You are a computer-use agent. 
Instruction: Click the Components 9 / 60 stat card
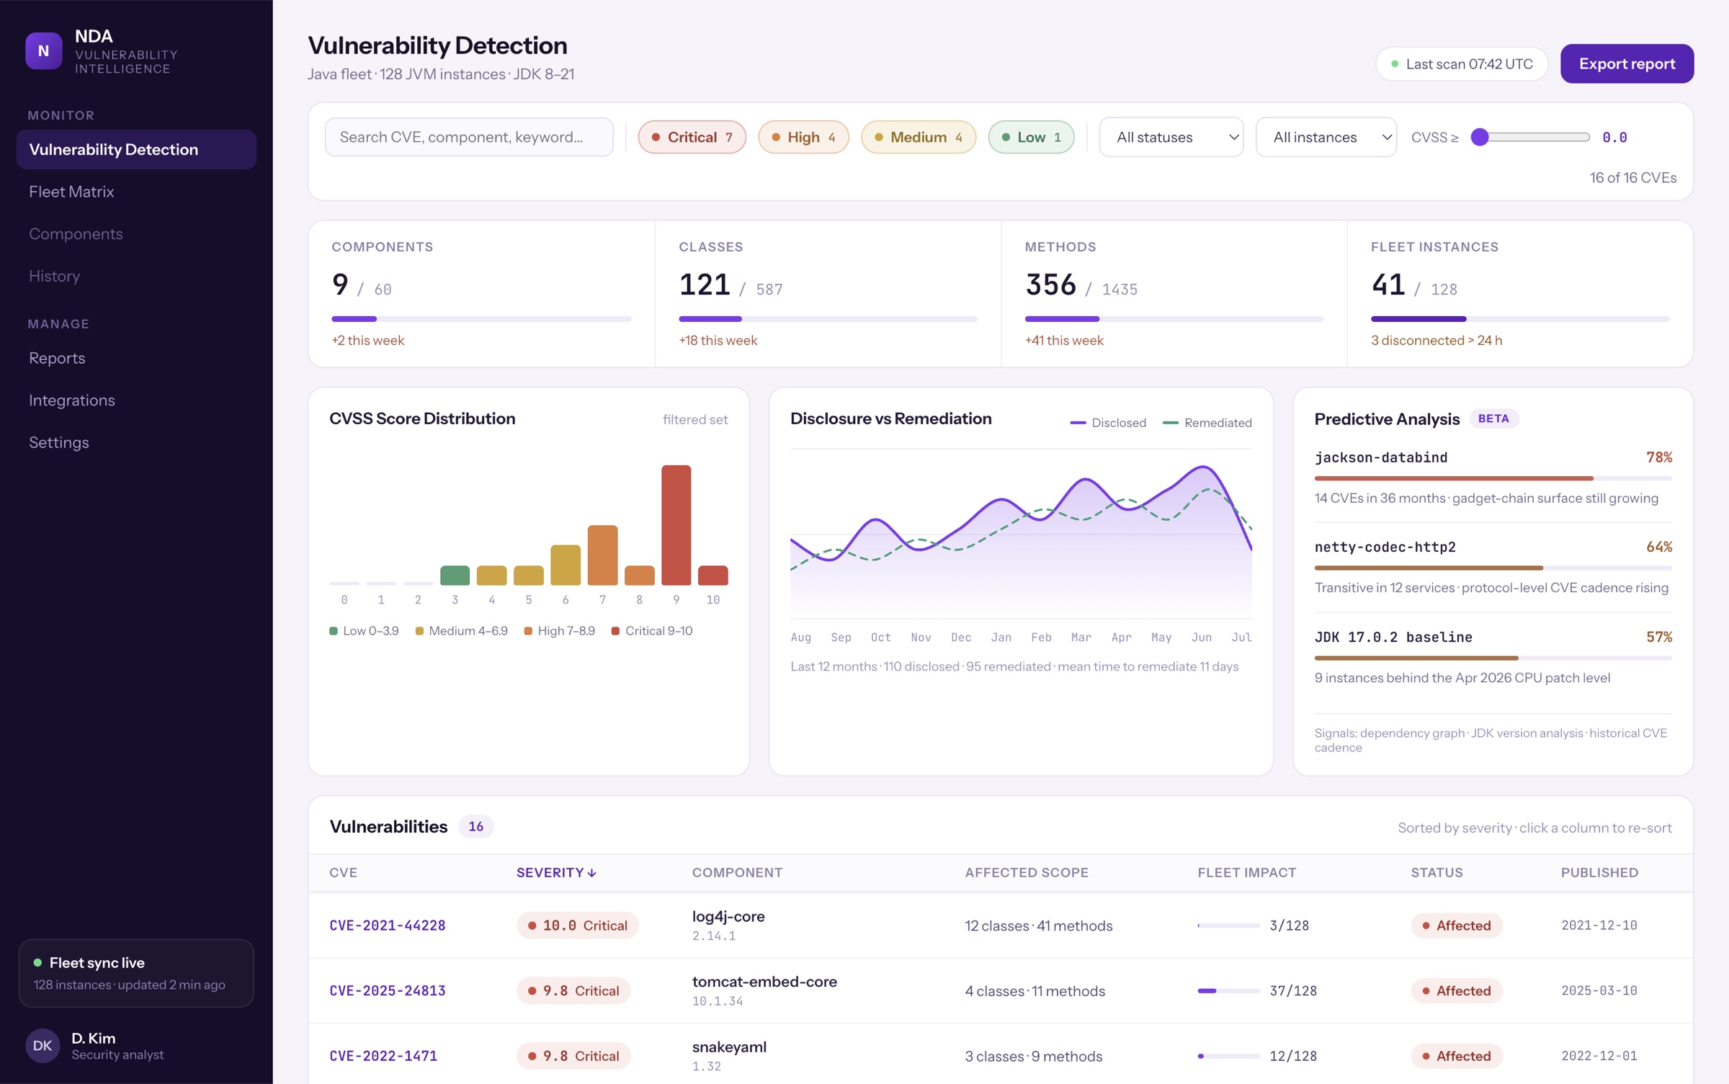click(481, 294)
